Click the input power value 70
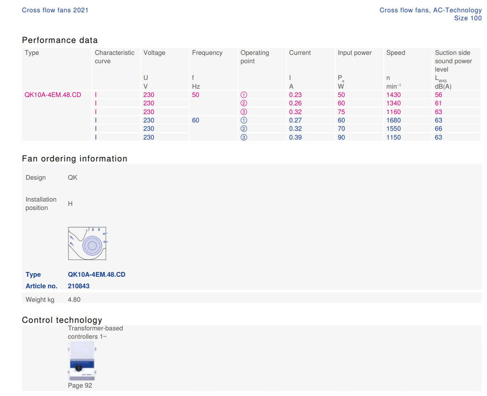Screen dimensions: 487x396 [341, 128]
